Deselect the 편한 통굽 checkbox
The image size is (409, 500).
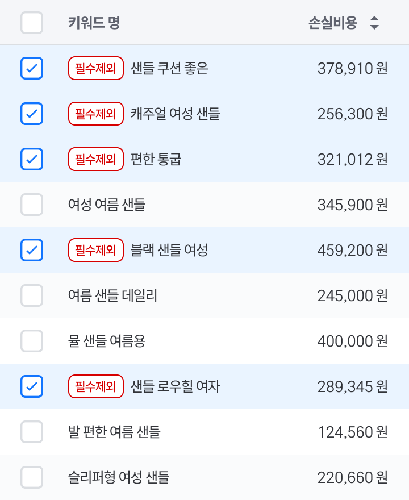coord(32,159)
